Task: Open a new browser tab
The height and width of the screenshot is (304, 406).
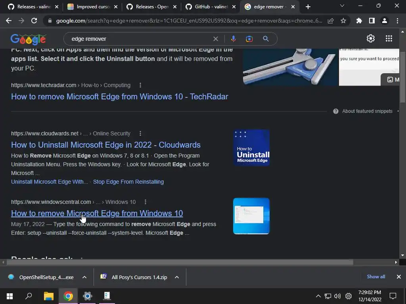Action: click(x=308, y=7)
